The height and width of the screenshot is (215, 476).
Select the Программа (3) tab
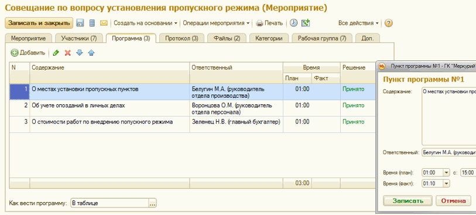[131, 39]
